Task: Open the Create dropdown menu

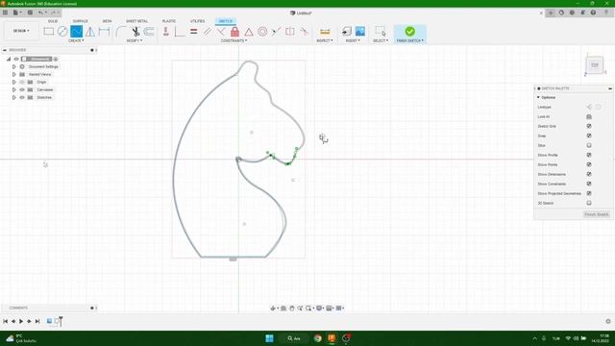Action: [x=76, y=40]
